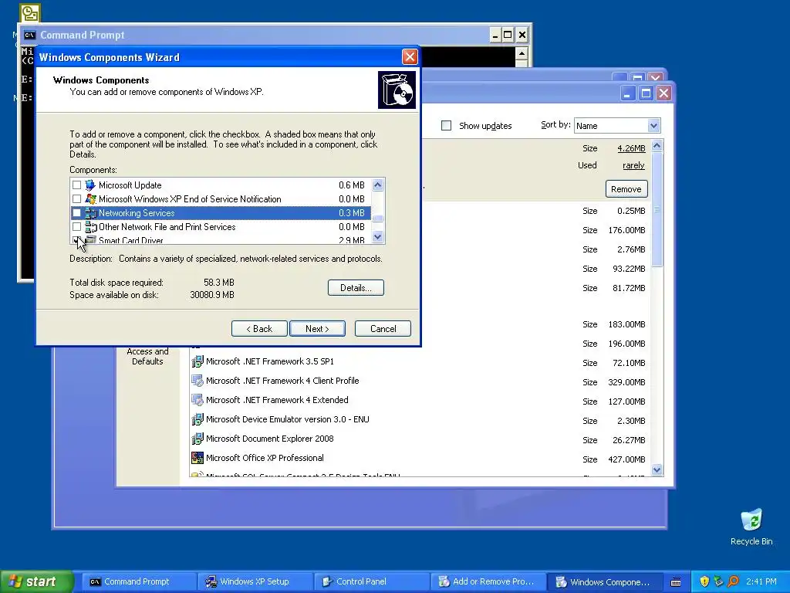Image resolution: width=790 pixels, height=593 pixels.
Task: Click the wizard CD box icon
Action: (x=397, y=90)
